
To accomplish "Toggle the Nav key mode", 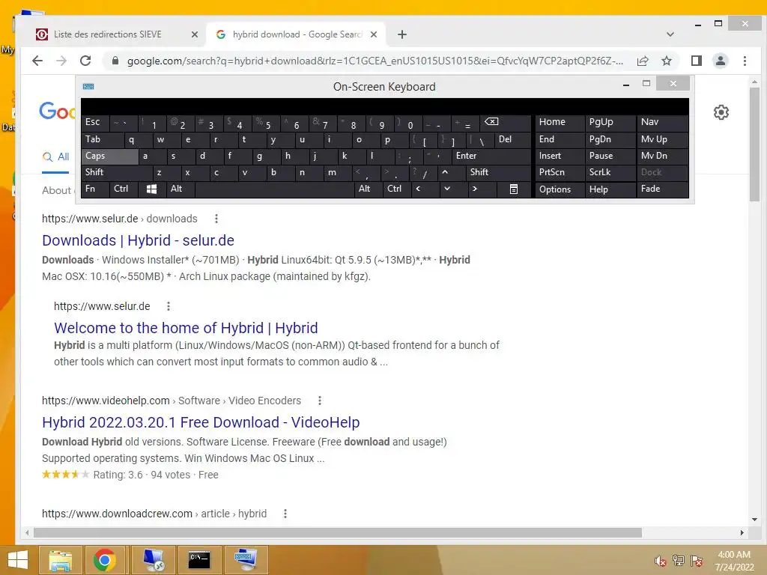I will click(662, 122).
